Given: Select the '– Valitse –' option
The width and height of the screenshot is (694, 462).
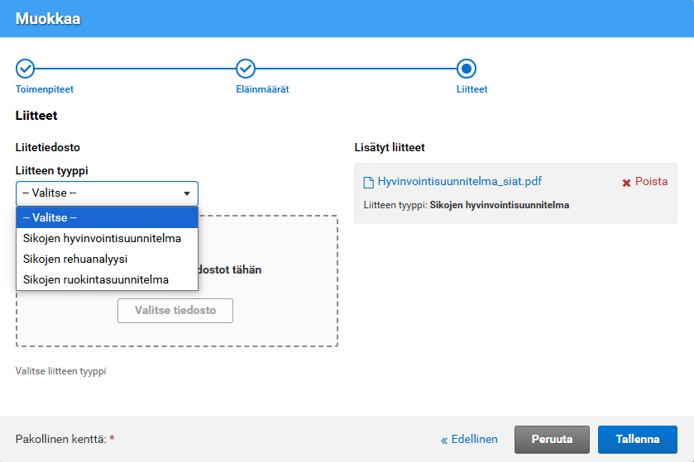Looking at the screenshot, I should 107,217.
